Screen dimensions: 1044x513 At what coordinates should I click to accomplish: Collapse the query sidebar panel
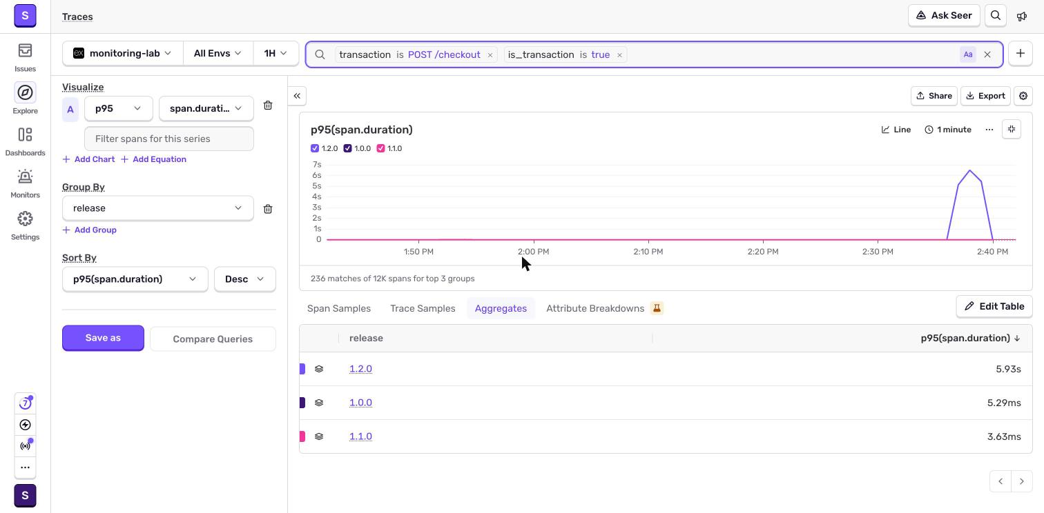point(297,96)
